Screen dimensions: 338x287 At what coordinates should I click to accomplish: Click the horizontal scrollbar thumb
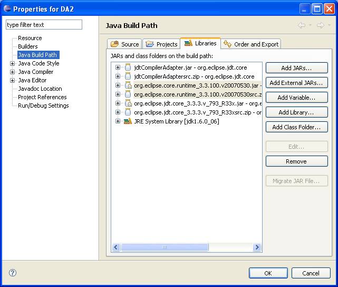click(165, 247)
